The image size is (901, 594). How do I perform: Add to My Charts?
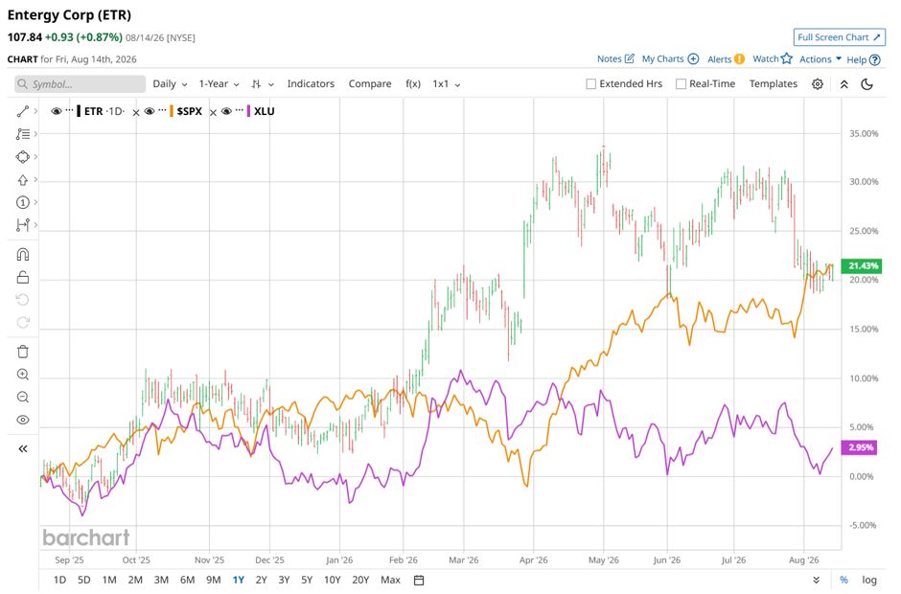[x=694, y=58]
